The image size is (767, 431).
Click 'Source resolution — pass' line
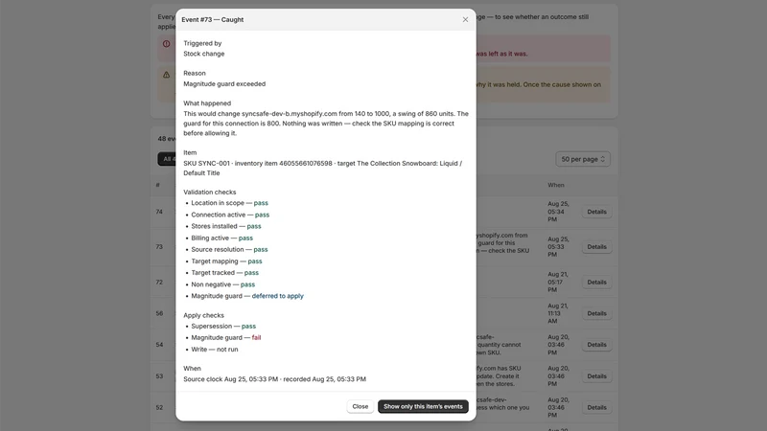(x=229, y=249)
